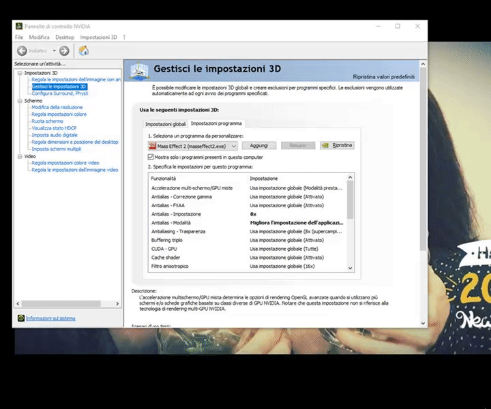The image size is (491, 409).
Task: Open 'Regola le impostazioni dell'immagine video'
Action: pos(75,170)
